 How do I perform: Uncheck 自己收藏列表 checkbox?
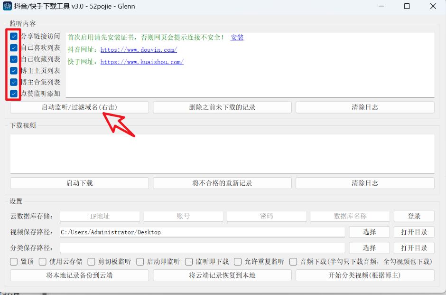pyautogui.click(x=14, y=59)
